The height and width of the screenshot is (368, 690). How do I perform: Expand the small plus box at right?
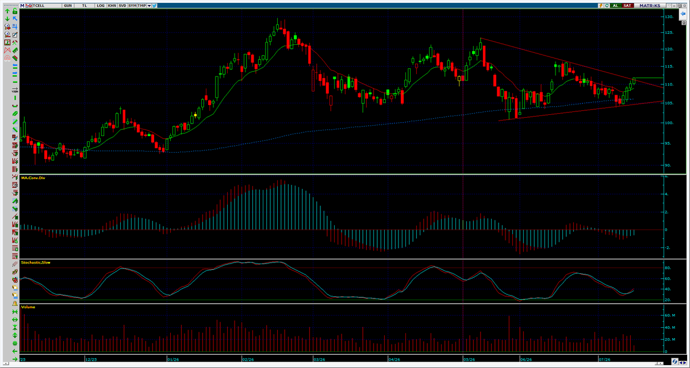pos(684,23)
